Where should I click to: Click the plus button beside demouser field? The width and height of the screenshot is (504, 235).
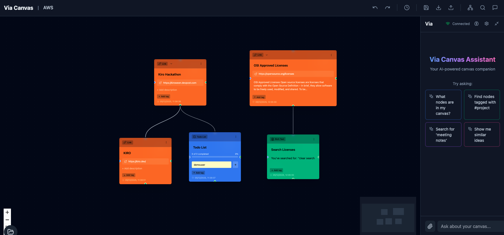(235, 165)
